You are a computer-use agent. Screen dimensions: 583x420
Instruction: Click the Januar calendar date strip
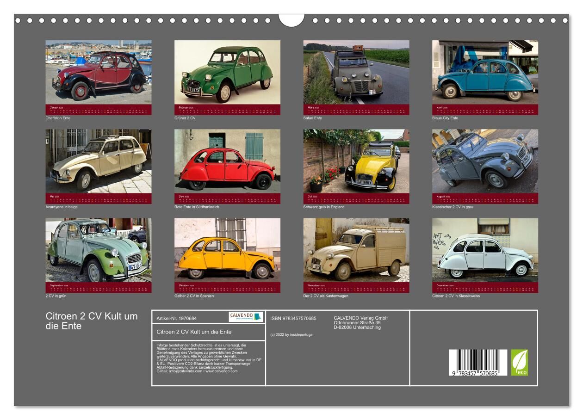click(98, 110)
